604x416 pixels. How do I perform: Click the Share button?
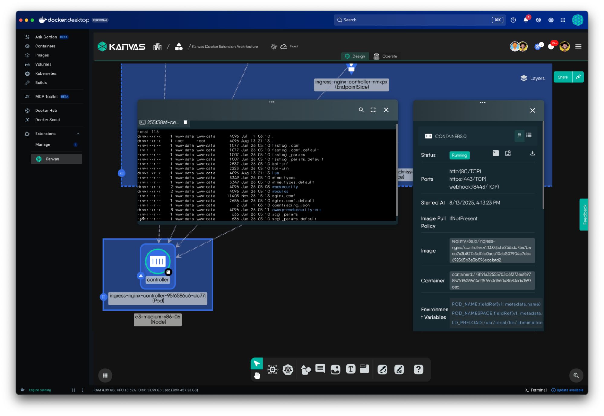tap(562, 77)
